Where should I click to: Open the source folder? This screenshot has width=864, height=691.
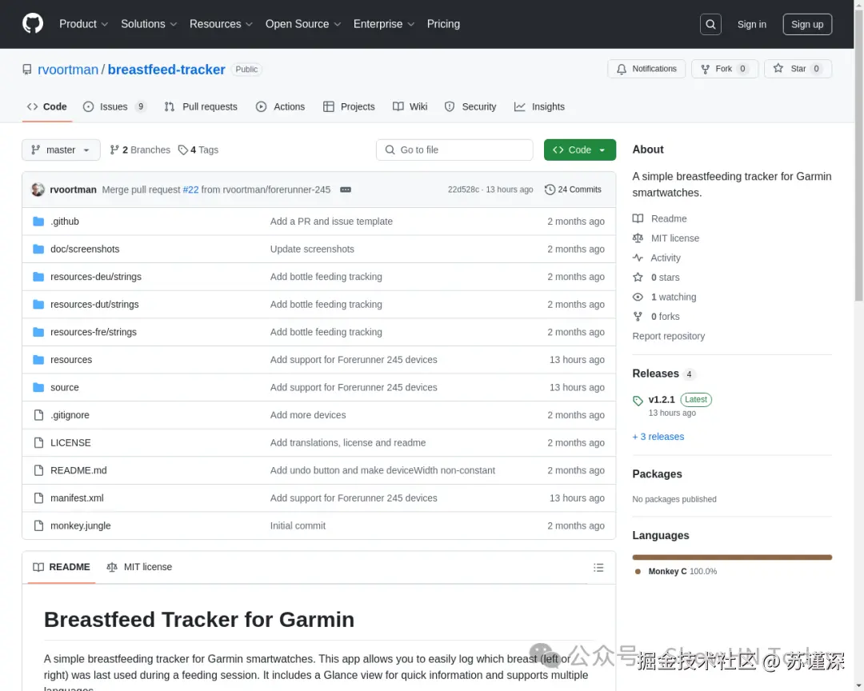pyautogui.click(x=65, y=387)
